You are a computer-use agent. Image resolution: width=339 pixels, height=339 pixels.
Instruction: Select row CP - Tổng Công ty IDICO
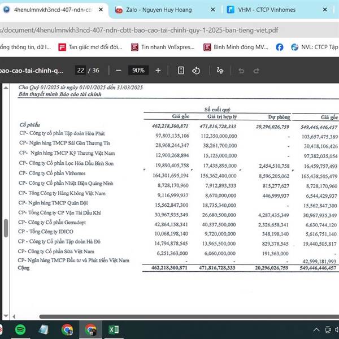(x=46, y=232)
